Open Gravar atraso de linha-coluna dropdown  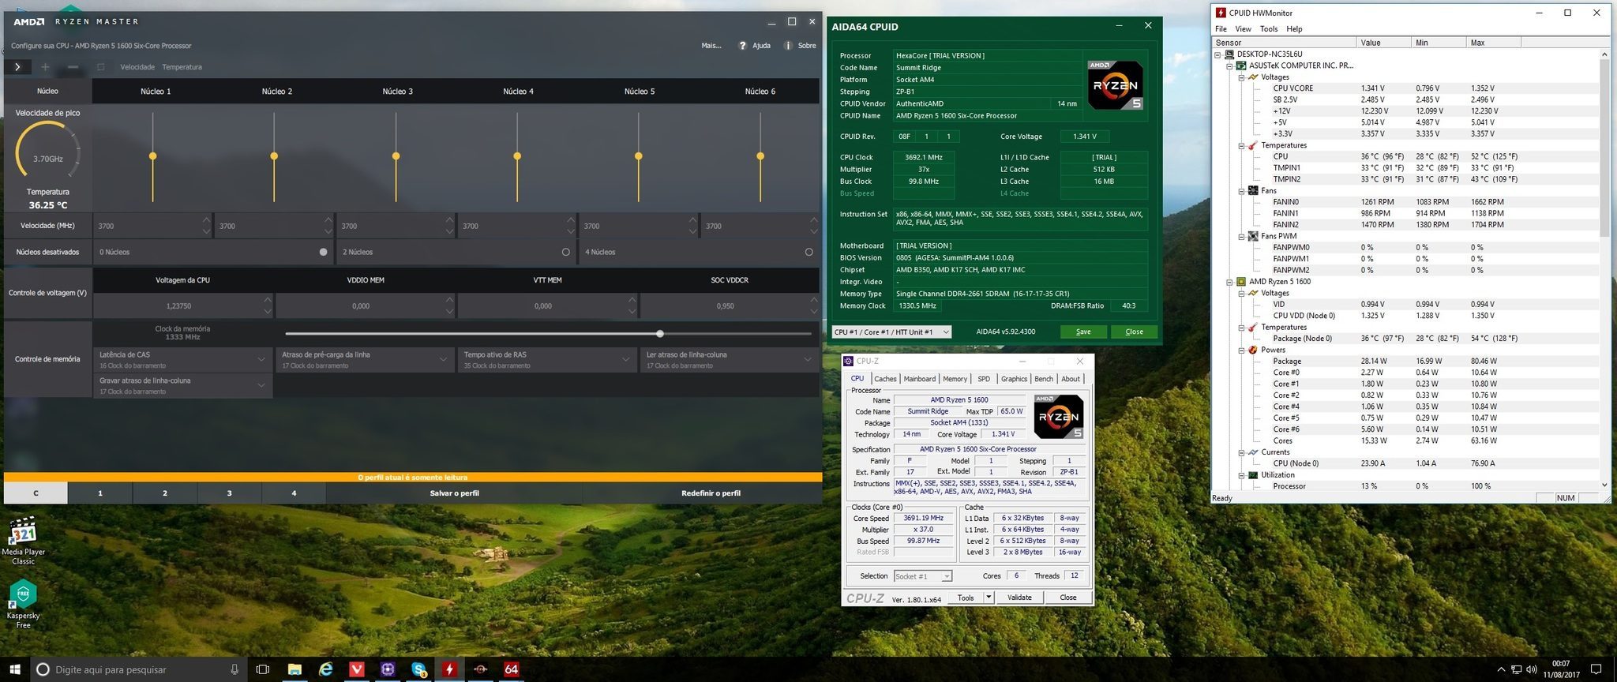(183, 386)
